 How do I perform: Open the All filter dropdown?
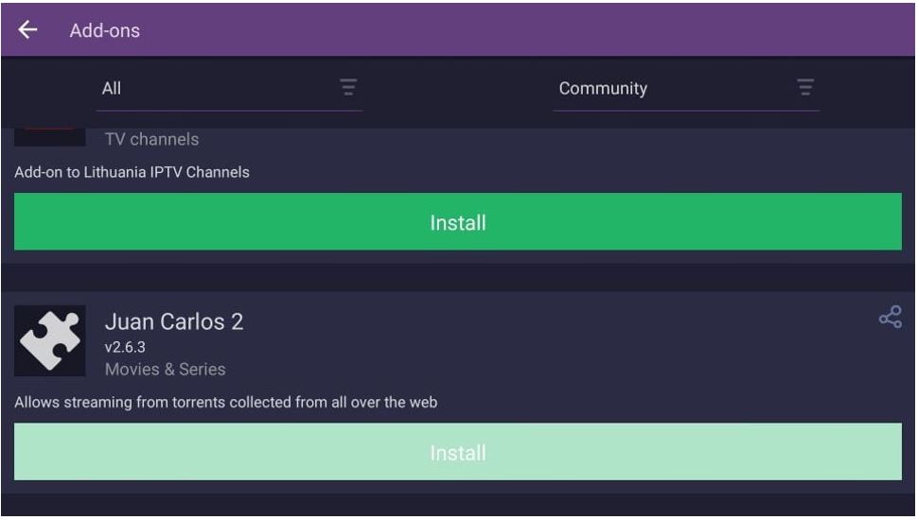tap(229, 88)
